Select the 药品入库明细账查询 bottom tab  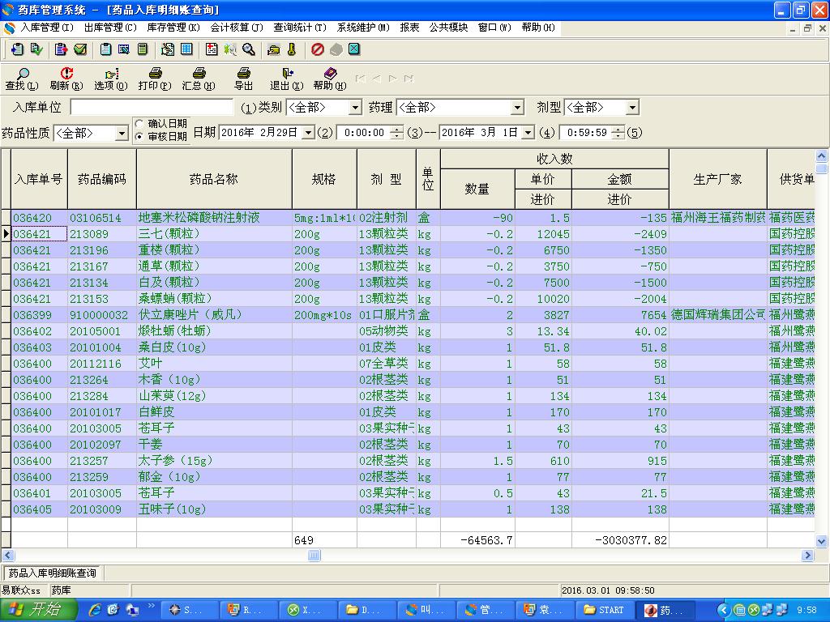point(53,573)
